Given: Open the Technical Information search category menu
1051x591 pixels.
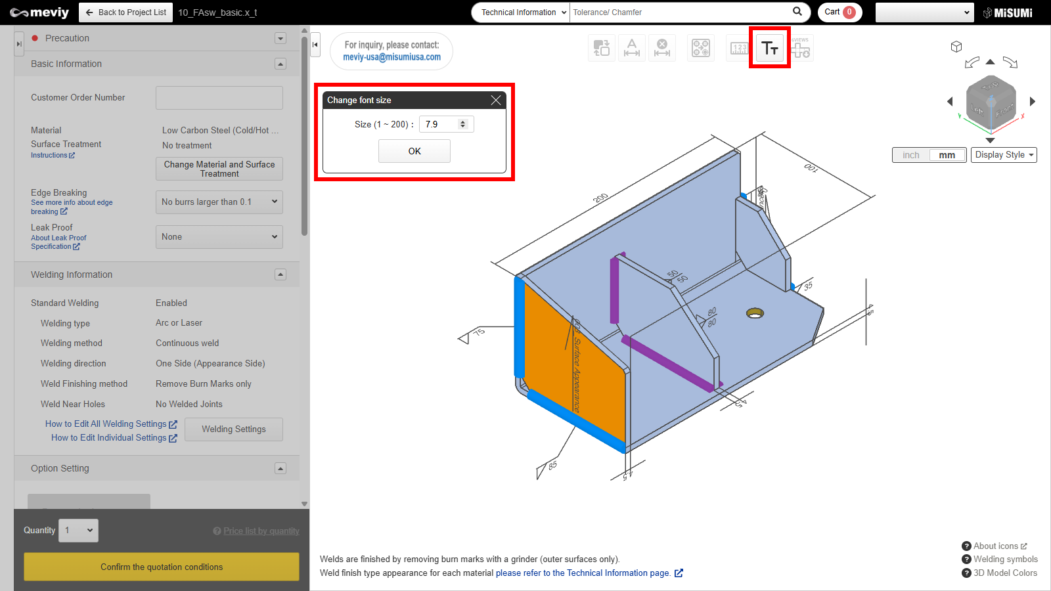Looking at the screenshot, I should 524,12.
